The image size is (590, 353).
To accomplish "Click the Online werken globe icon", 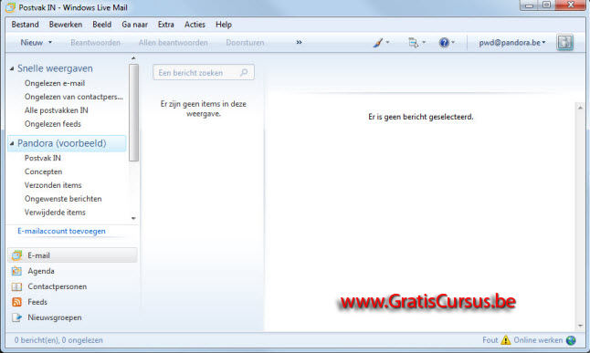I will pyautogui.click(x=571, y=340).
